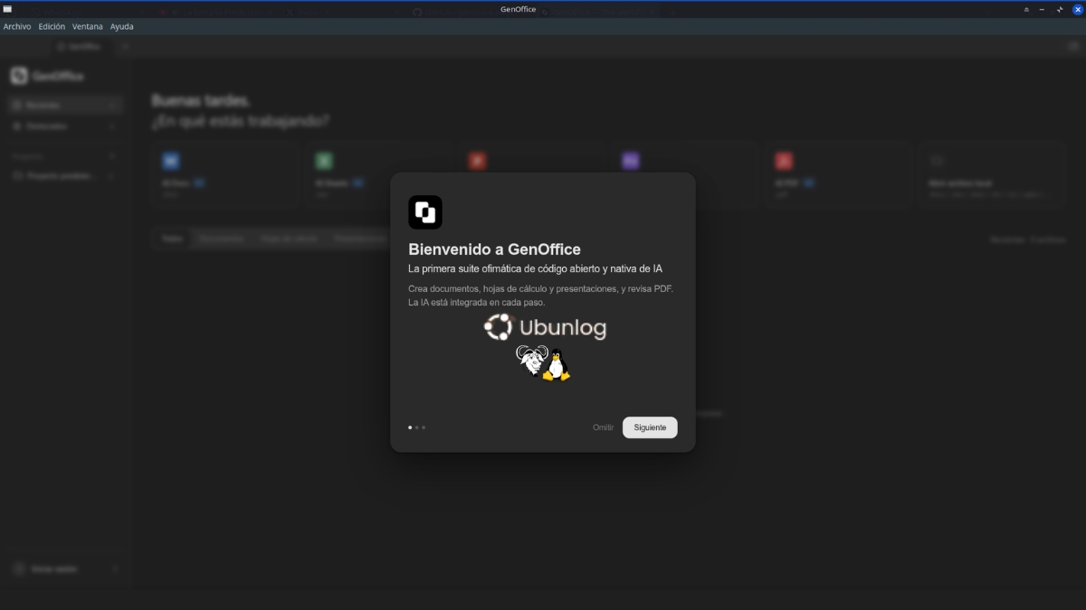The height and width of the screenshot is (610, 1086).
Task: Open the local file card in the background
Action: coord(992,175)
